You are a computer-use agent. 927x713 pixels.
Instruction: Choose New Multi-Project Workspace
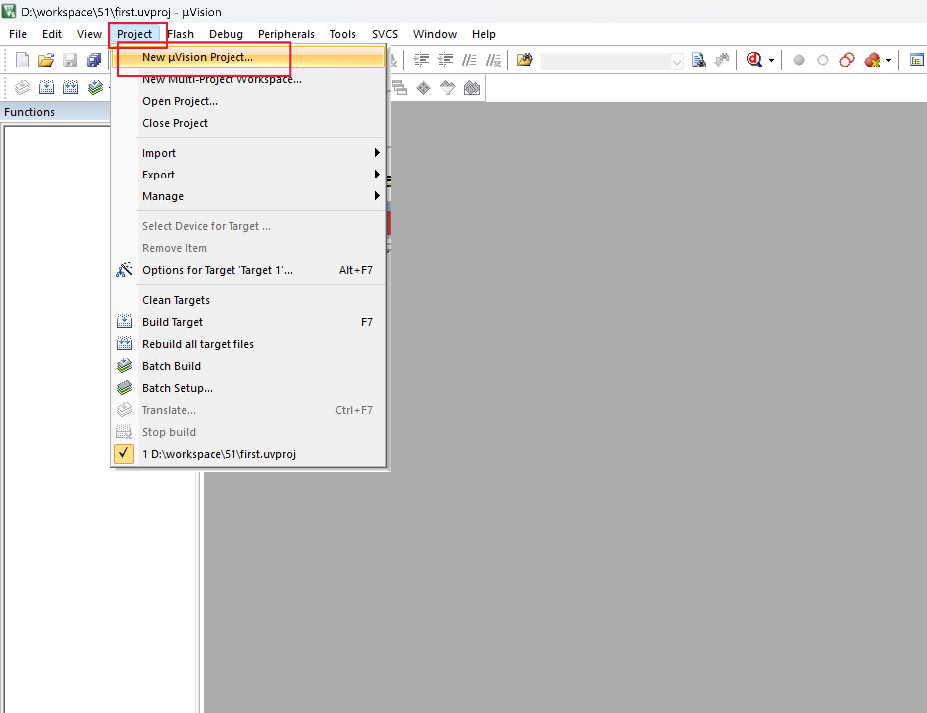point(249,79)
